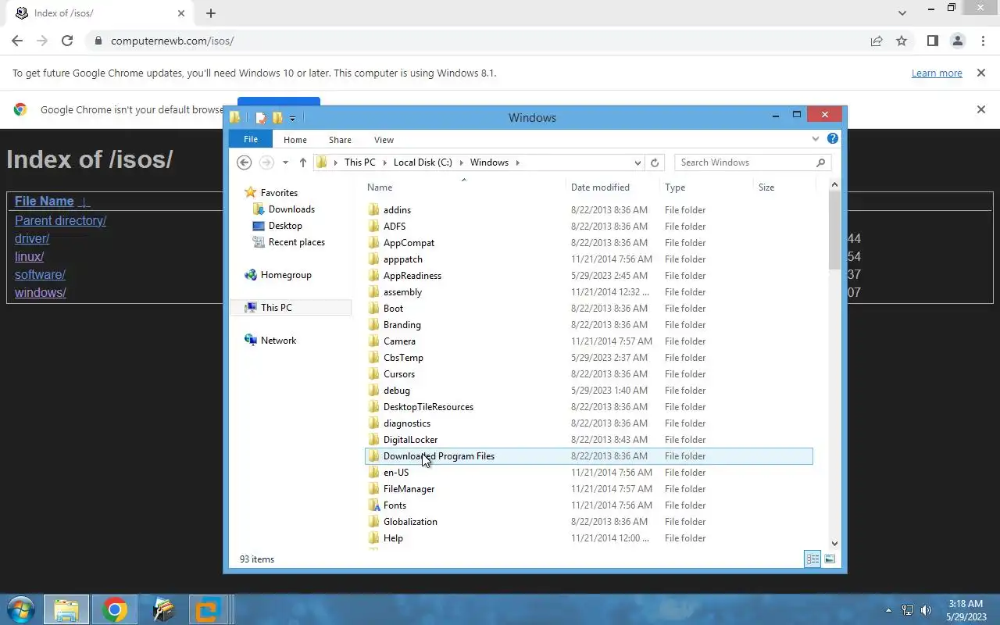Bookmark this page with star icon
Viewport: 1000px width, 625px height.
click(902, 41)
